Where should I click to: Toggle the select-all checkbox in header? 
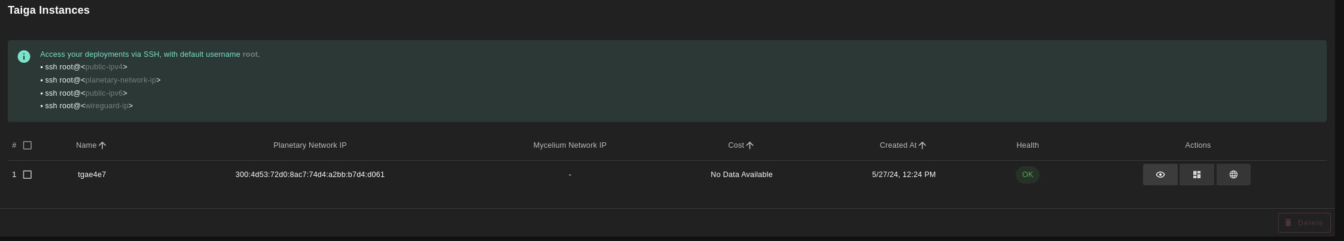pos(28,145)
